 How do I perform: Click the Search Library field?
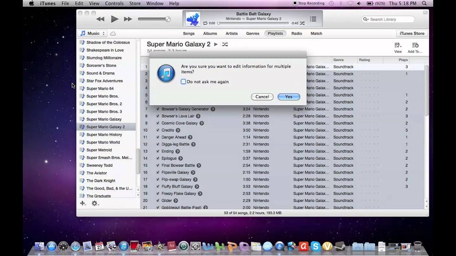pos(388,19)
